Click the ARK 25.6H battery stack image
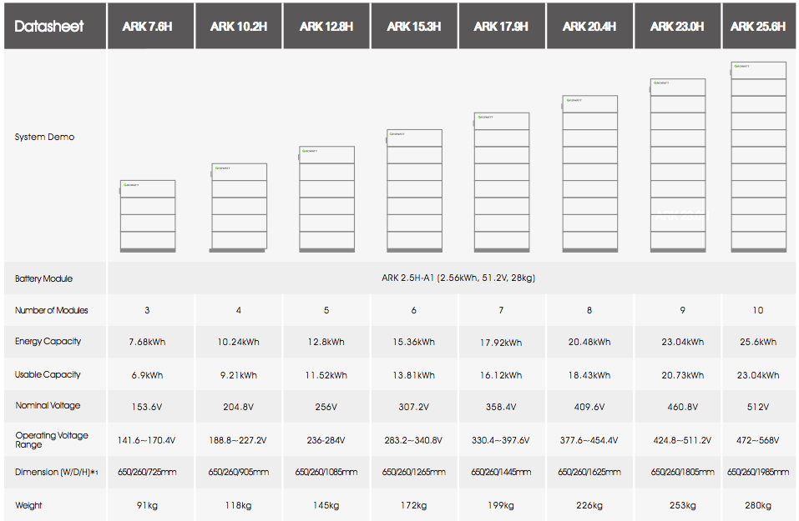This screenshot has width=799, height=521. (758, 157)
